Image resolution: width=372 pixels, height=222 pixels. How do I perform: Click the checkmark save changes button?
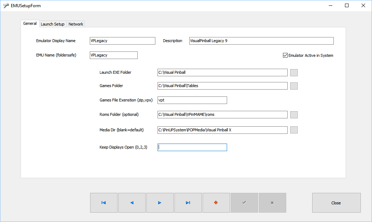pos(244,203)
